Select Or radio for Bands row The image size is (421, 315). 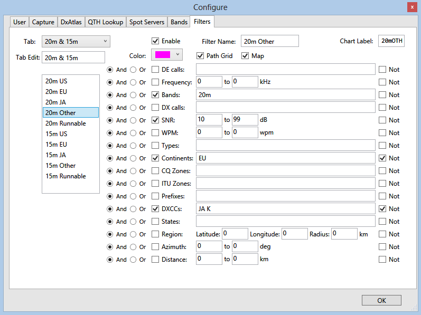[x=133, y=95]
